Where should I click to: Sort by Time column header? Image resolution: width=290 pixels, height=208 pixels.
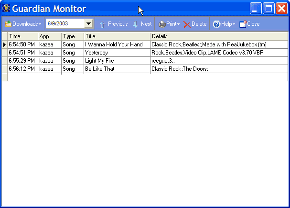[x=23, y=36]
